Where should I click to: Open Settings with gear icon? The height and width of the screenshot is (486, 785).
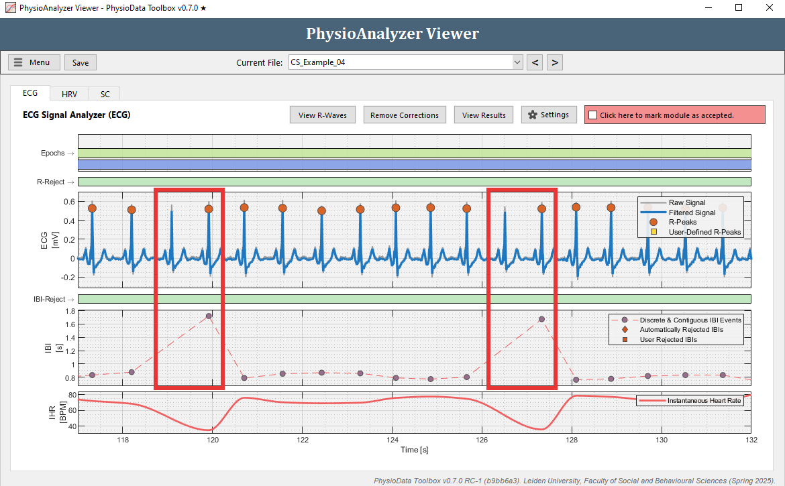click(549, 115)
